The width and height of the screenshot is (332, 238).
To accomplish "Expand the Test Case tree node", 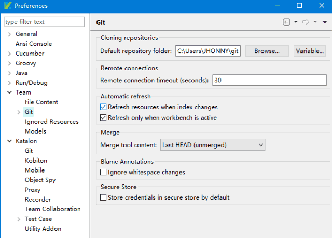I will 19,219.
